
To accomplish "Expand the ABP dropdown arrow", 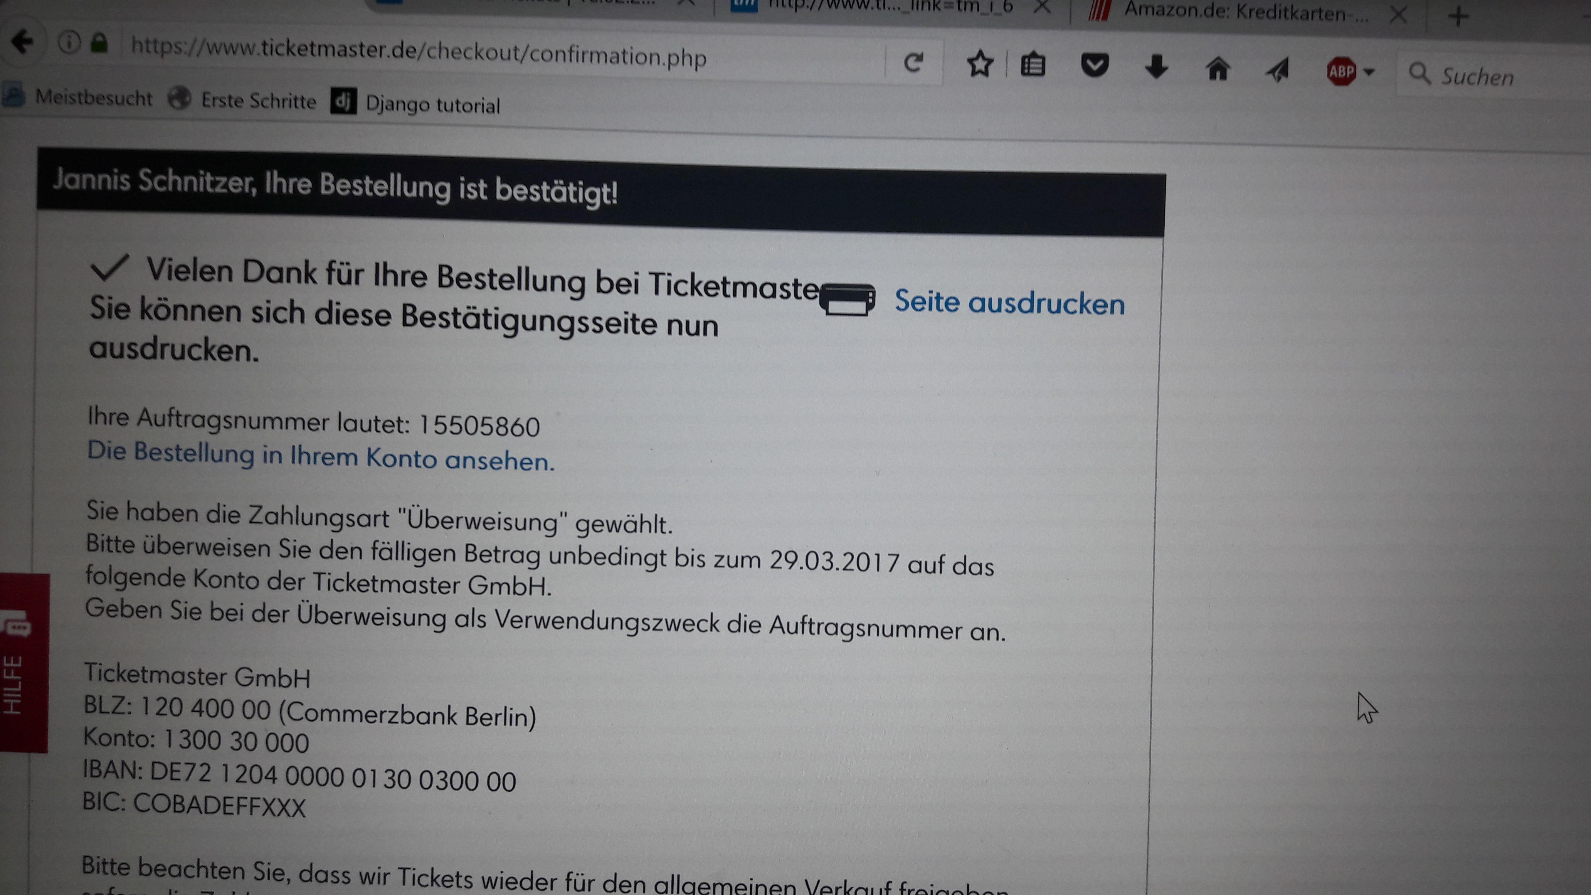I will (1369, 72).
